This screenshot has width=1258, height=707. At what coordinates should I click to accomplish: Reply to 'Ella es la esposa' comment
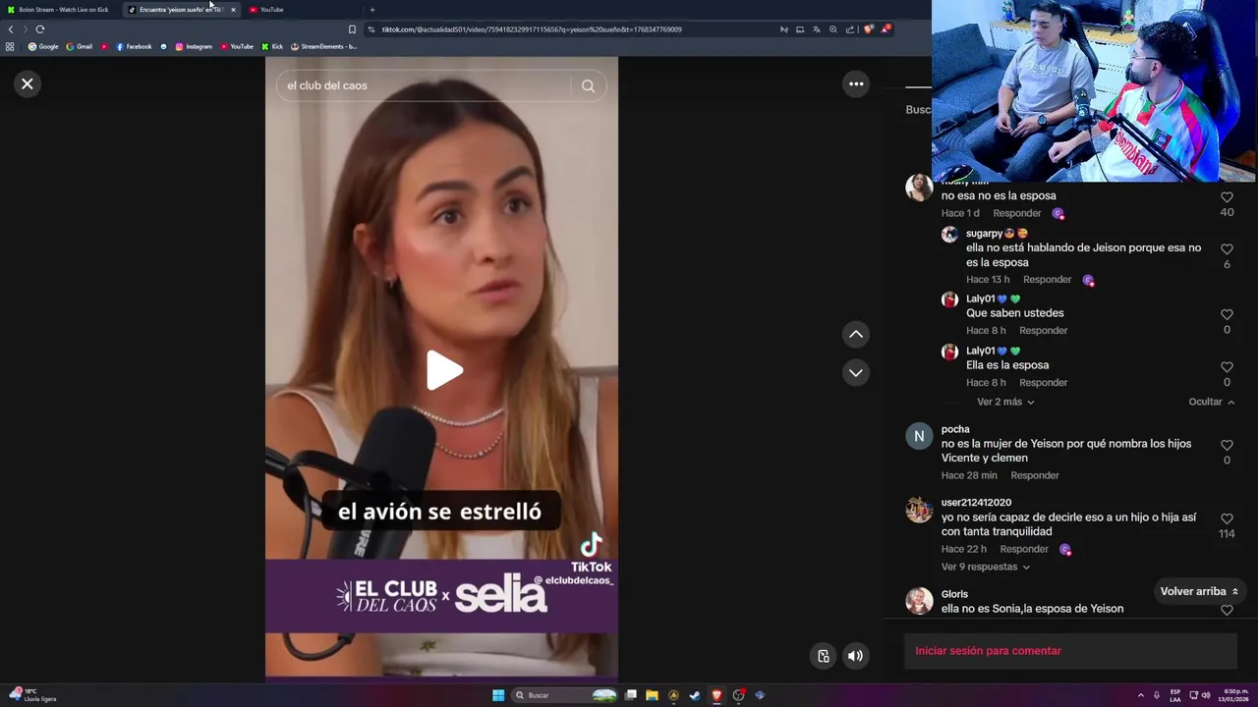(1044, 383)
